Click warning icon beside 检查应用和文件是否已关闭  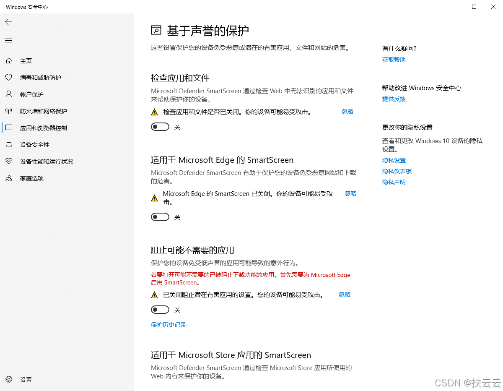point(154,112)
